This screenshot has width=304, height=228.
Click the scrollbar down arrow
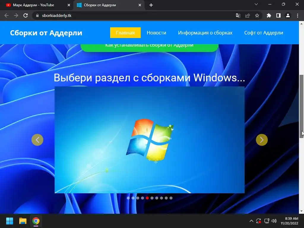pyautogui.click(x=302, y=211)
